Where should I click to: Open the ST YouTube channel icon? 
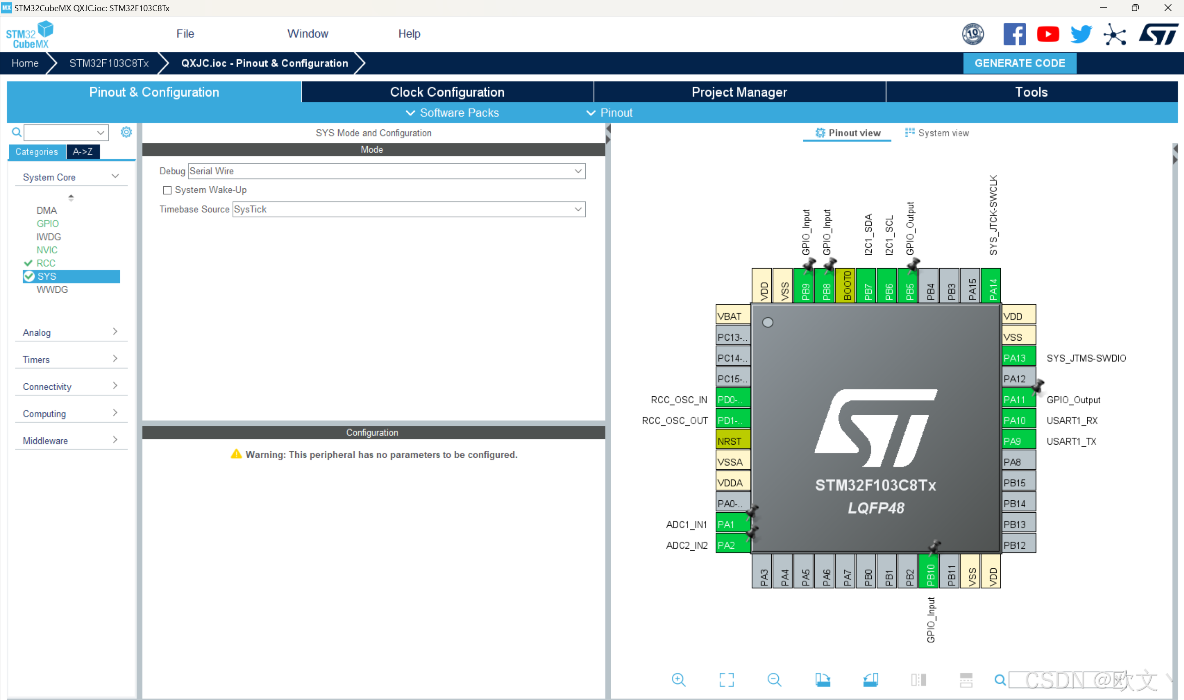point(1048,34)
